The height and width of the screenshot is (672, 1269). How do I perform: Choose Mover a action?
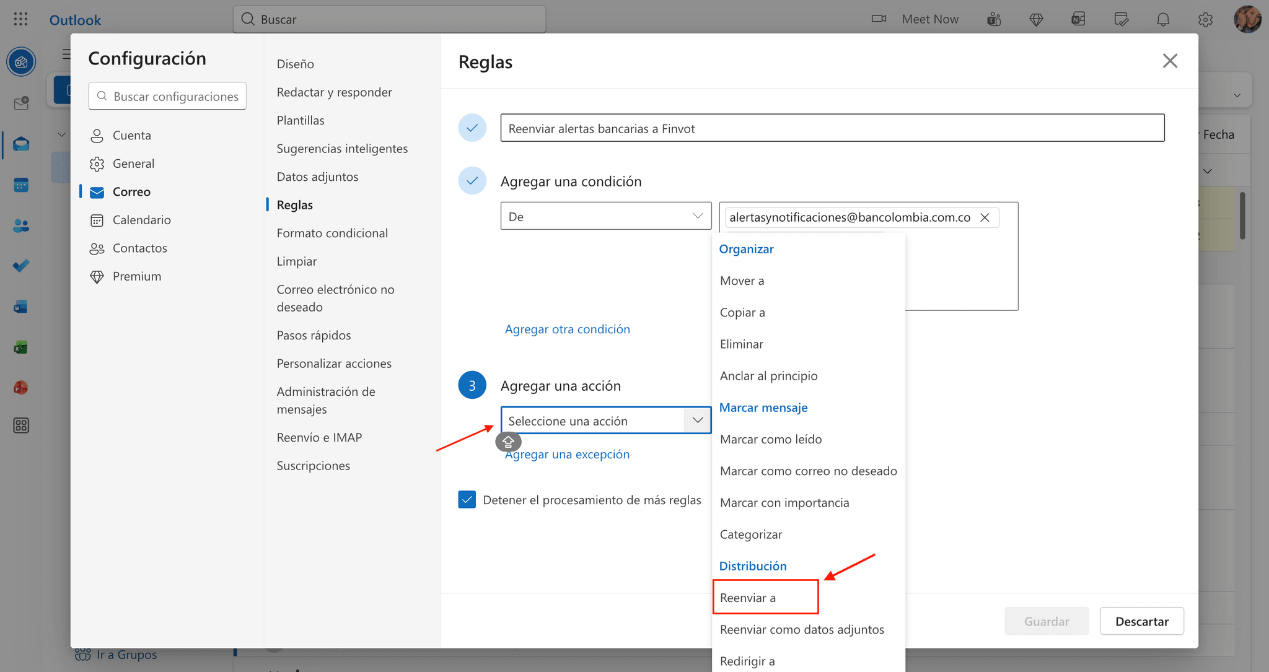tap(809, 281)
